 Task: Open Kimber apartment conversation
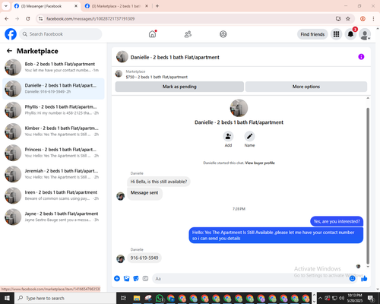click(53, 131)
